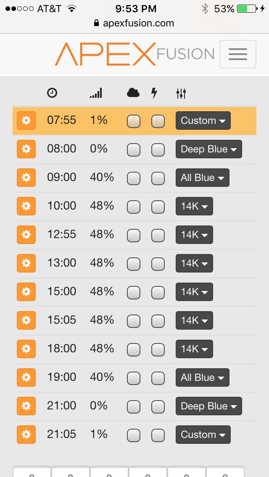Click the clock time column header icon

pyautogui.click(x=52, y=93)
